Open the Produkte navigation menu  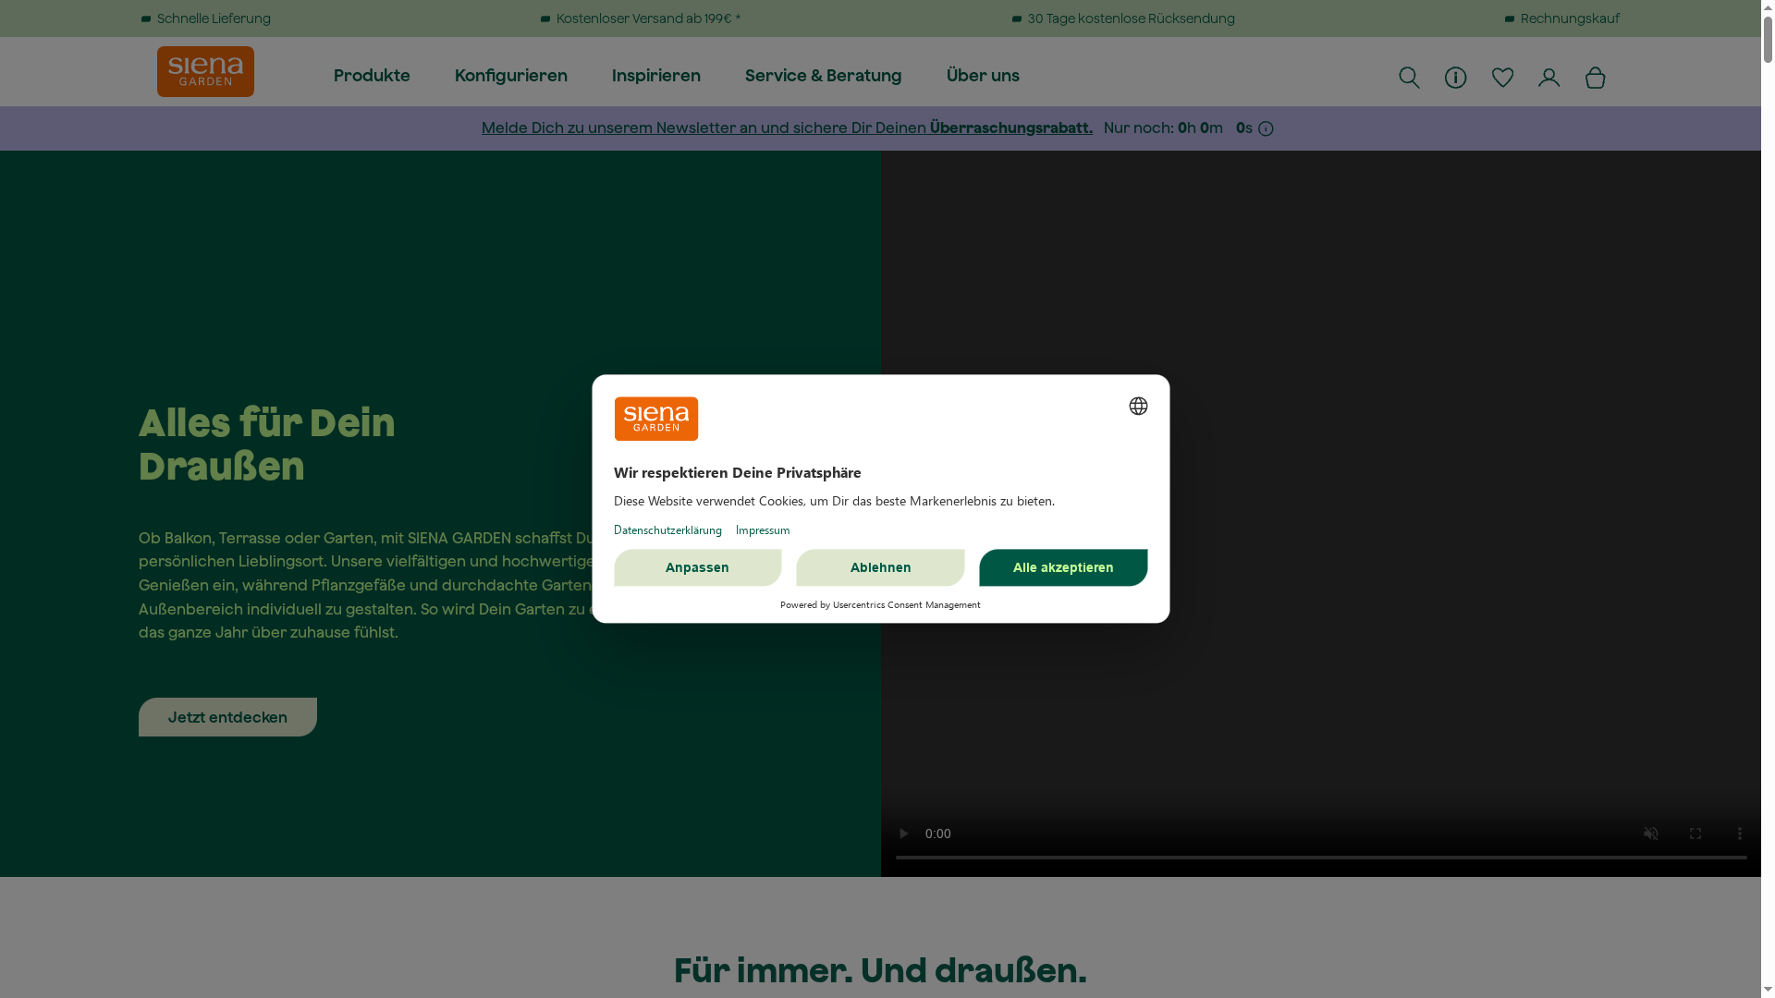click(x=372, y=76)
